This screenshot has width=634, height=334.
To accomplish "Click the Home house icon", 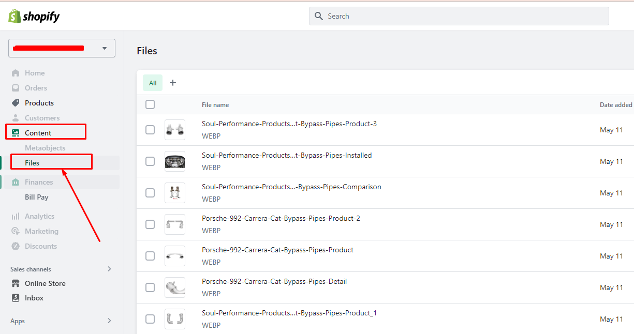I will pyautogui.click(x=16, y=73).
